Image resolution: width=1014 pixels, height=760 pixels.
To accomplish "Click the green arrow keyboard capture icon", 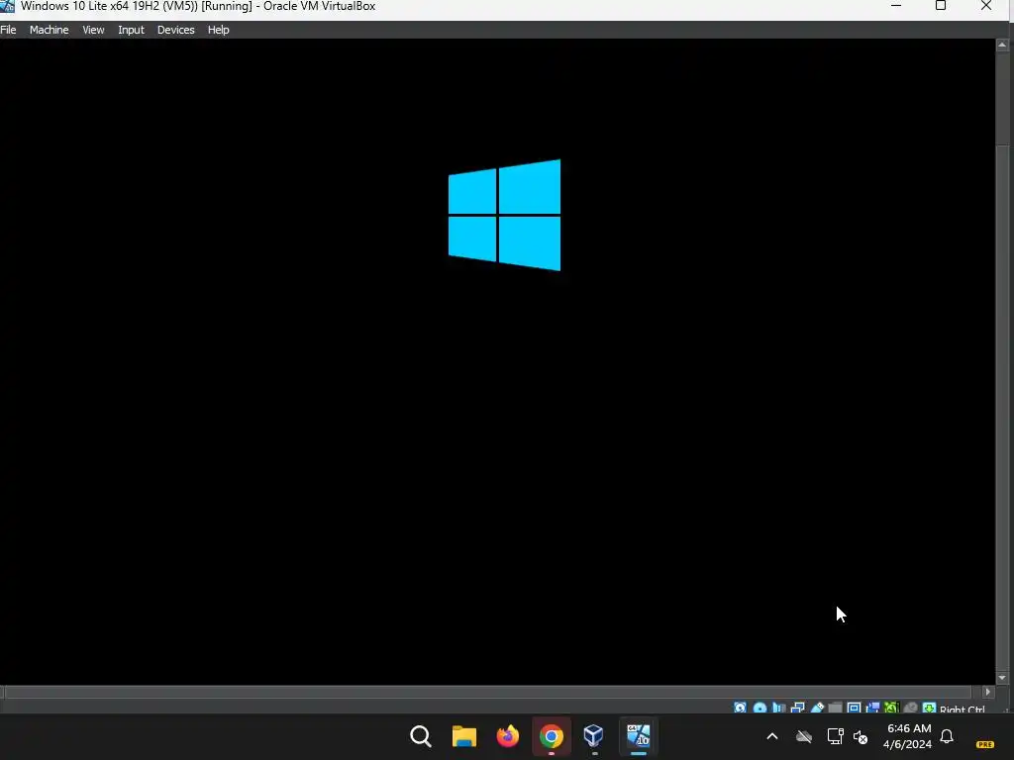I will click(x=929, y=708).
